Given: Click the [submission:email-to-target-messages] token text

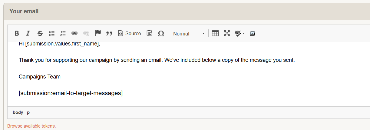Looking at the screenshot, I should coord(71,93).
